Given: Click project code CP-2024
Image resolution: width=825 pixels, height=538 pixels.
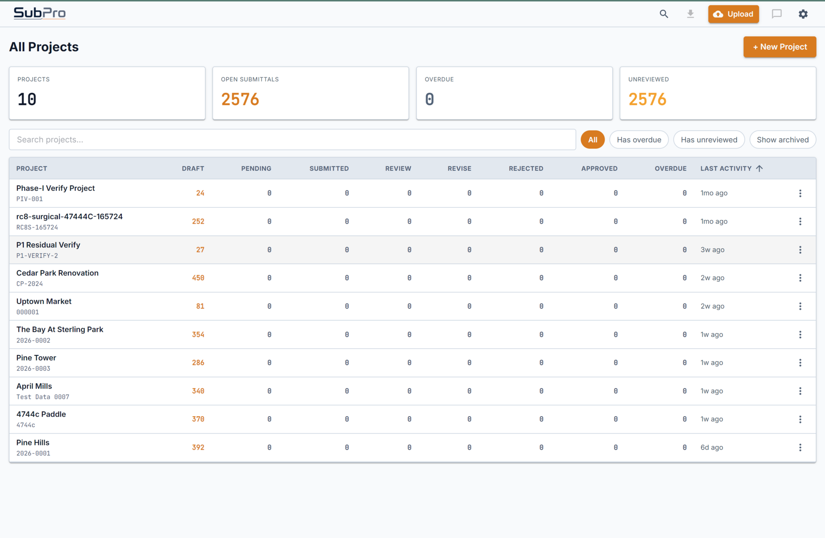Looking at the screenshot, I should [x=29, y=284].
